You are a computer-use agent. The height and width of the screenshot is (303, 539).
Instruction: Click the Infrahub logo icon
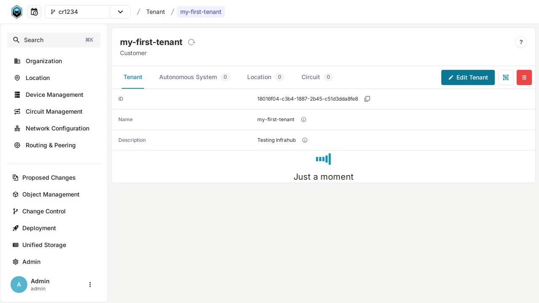click(17, 11)
